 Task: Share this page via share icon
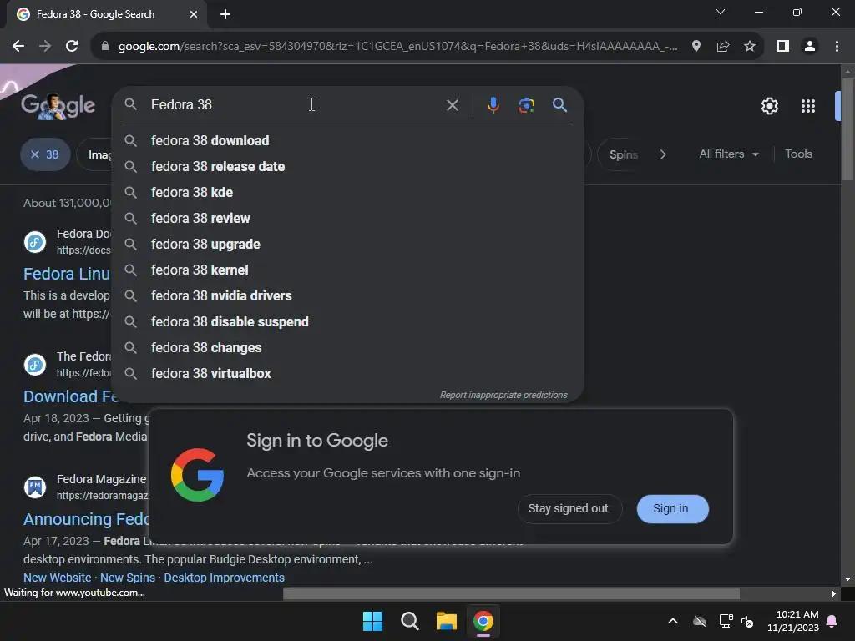point(723,47)
